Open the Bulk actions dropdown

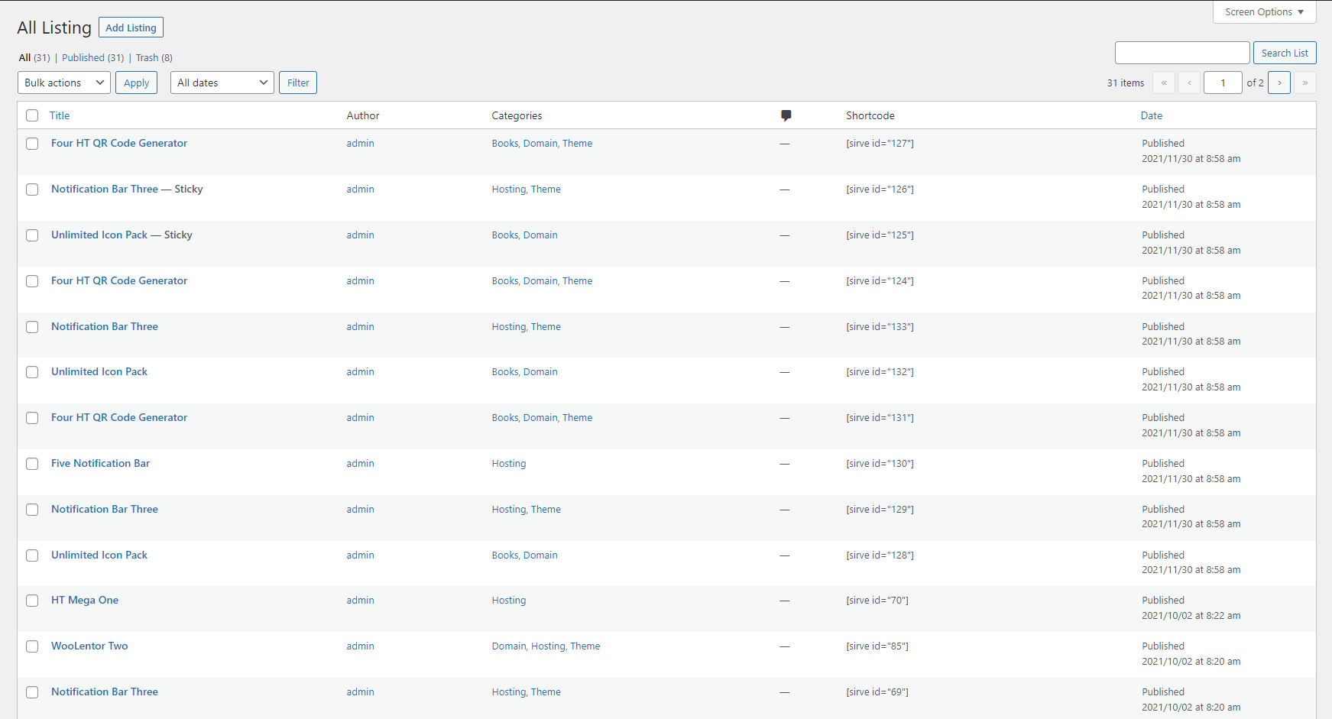[64, 83]
